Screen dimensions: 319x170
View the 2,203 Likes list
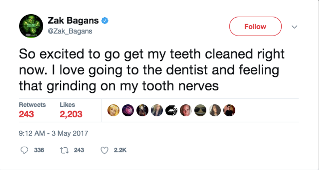pyautogui.click(x=71, y=110)
